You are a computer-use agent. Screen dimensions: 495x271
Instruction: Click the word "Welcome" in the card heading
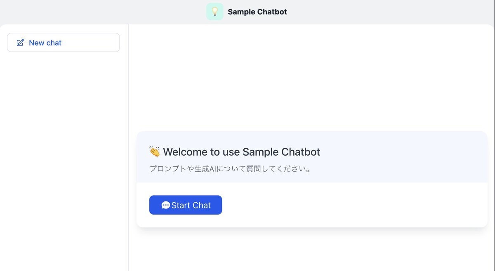pyautogui.click(x=185, y=152)
